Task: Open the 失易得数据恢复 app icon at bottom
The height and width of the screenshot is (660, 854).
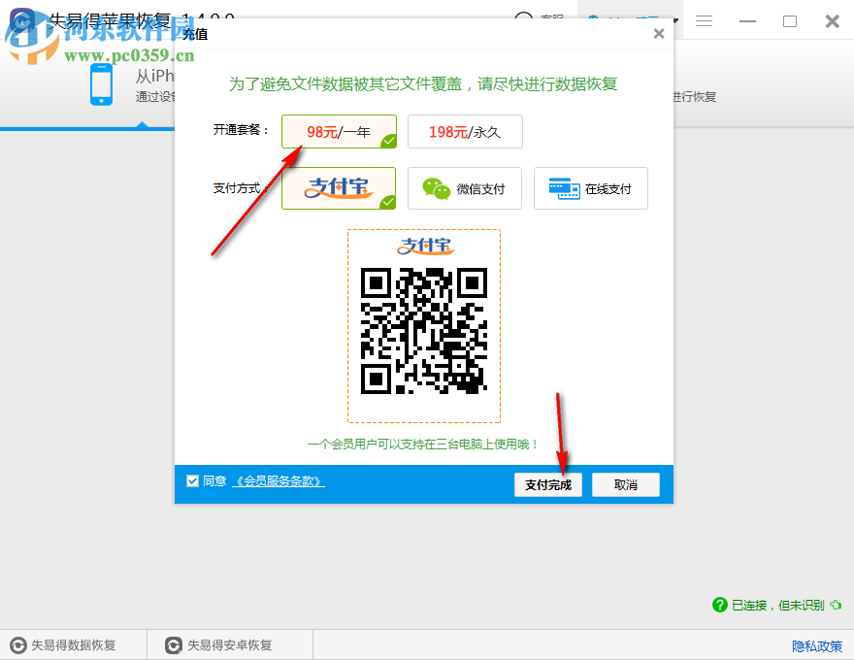Action: pos(19,643)
